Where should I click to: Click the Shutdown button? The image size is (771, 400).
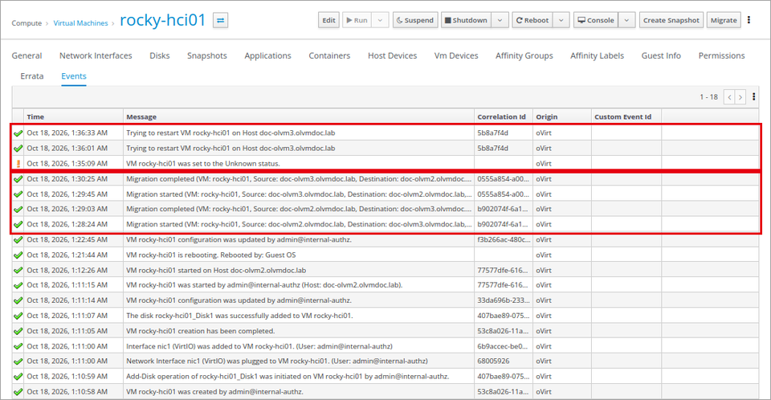466,20
